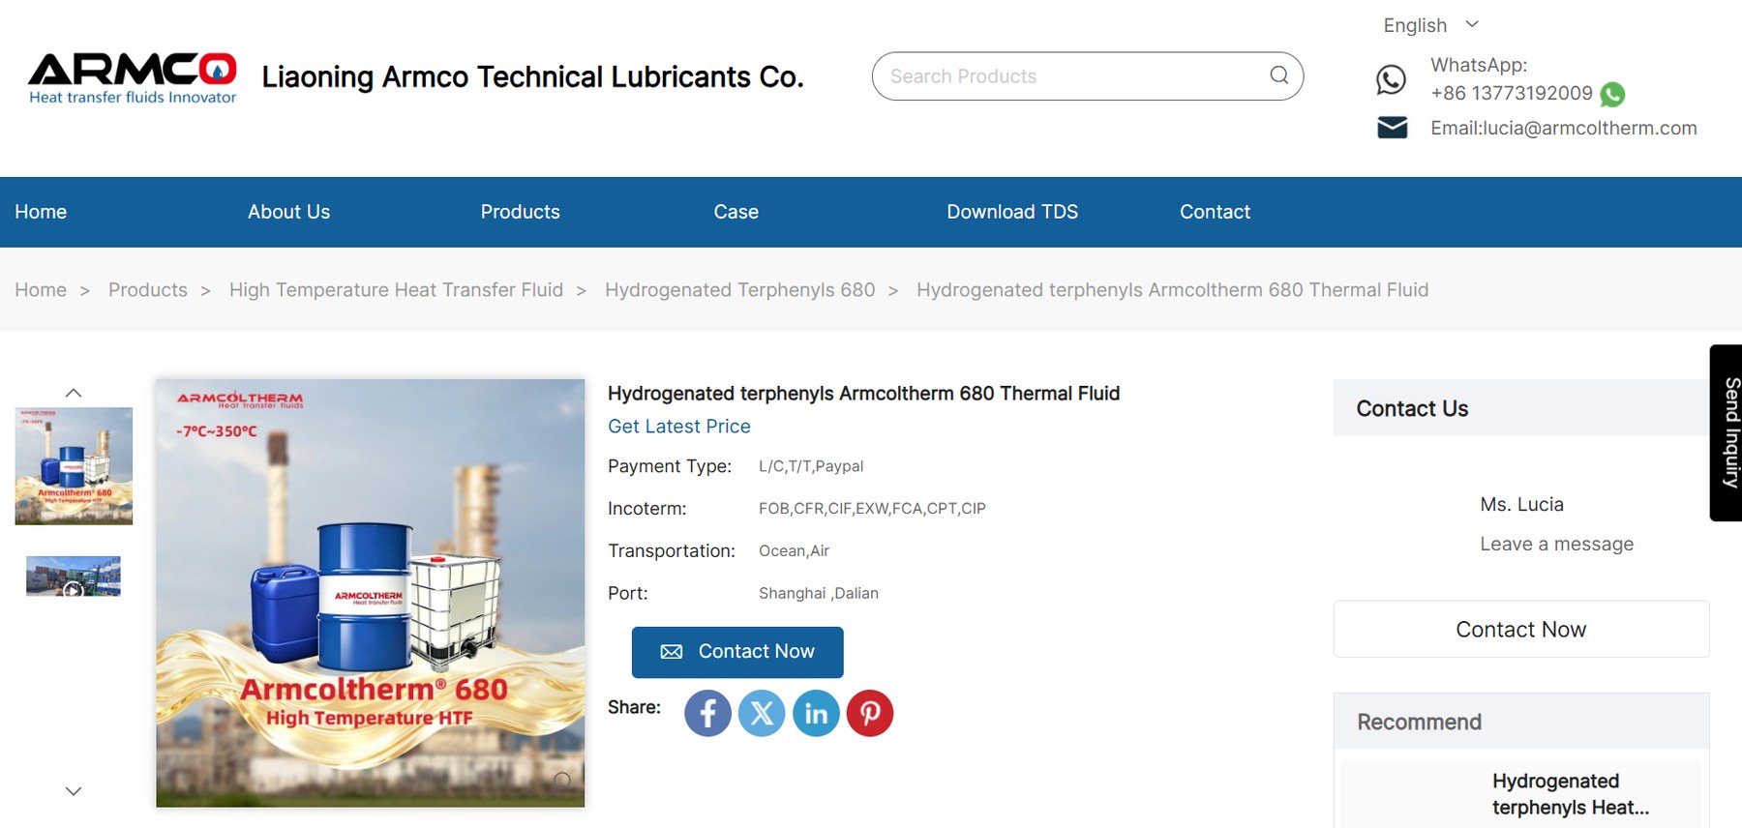This screenshot has height=828, width=1742.
Task: Open Hydrogenated Terphenyls 680 breadcrumb
Action: pyautogui.click(x=739, y=290)
